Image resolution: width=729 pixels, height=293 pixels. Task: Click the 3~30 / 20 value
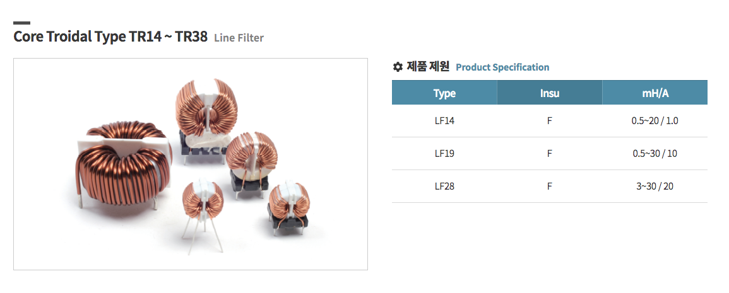point(655,187)
